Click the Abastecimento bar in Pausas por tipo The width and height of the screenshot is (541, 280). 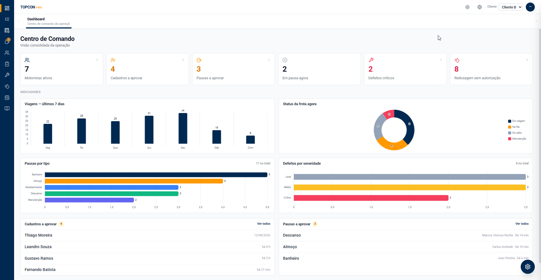[112, 187]
